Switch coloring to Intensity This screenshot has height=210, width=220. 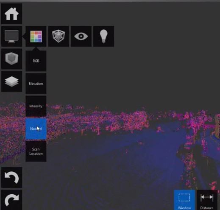pyautogui.click(x=36, y=106)
